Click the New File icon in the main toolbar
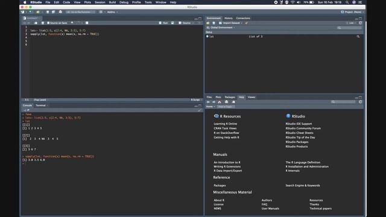 tap(23, 12)
